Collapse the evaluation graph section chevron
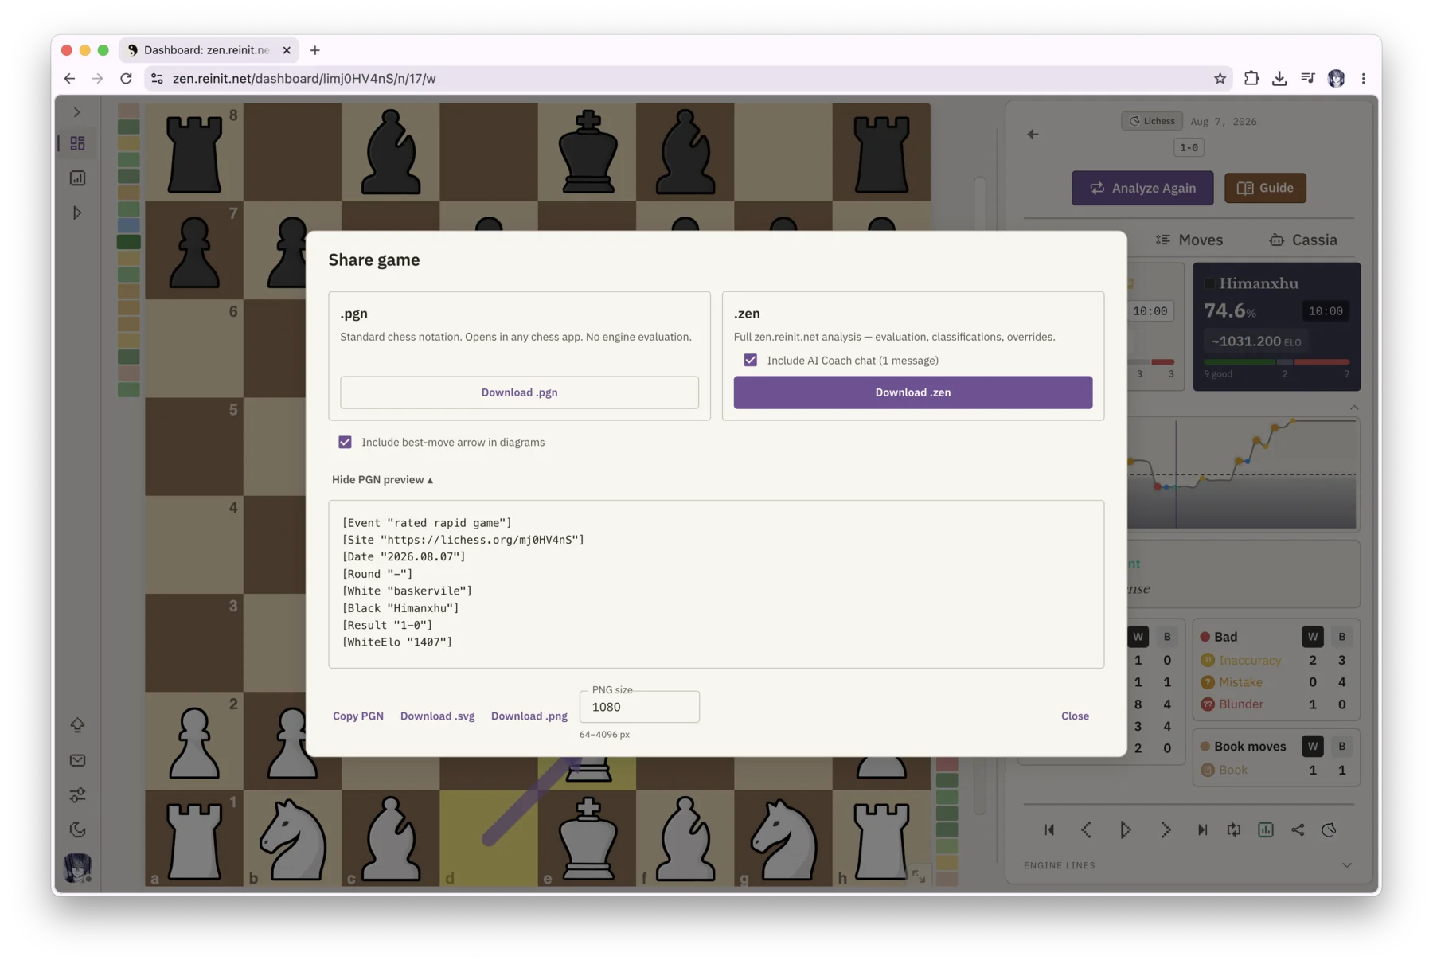 (x=1353, y=407)
